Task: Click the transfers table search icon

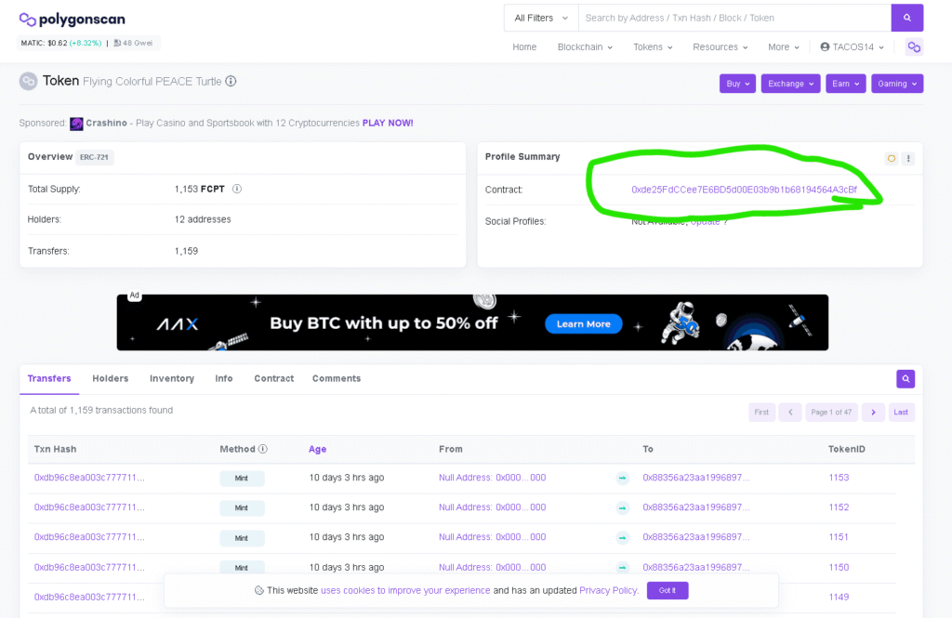Action: (906, 378)
